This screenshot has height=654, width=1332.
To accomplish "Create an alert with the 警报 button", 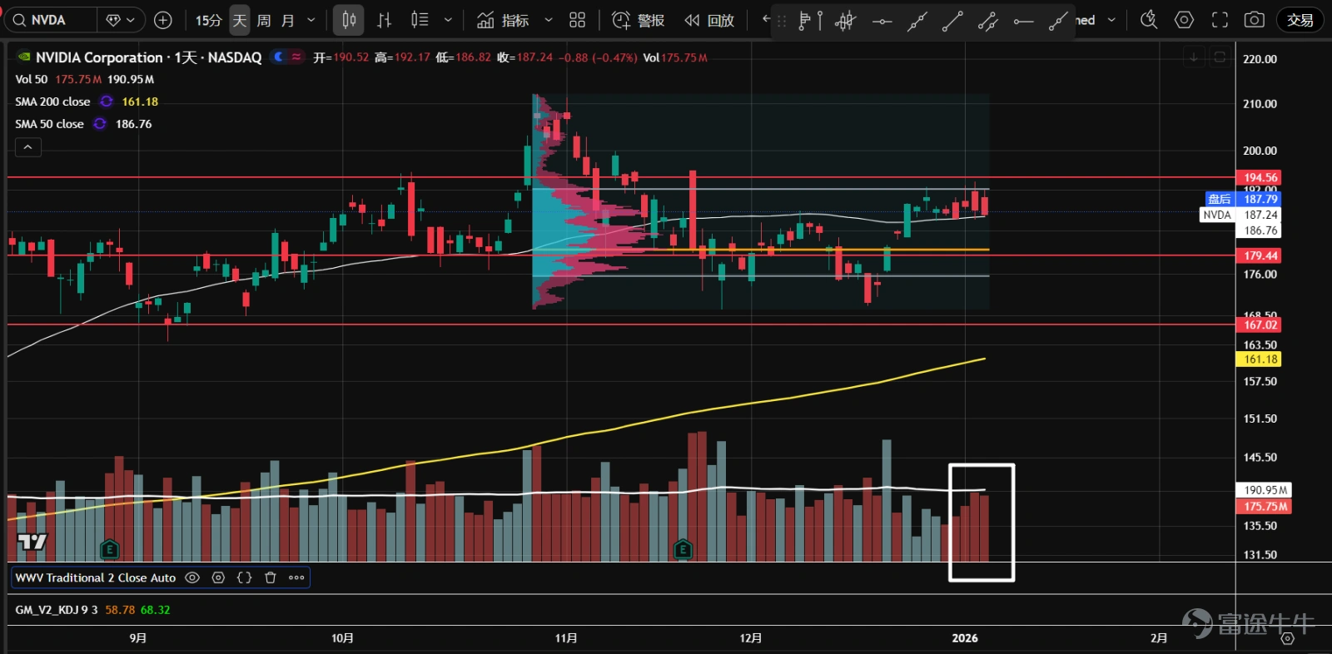I will point(639,20).
